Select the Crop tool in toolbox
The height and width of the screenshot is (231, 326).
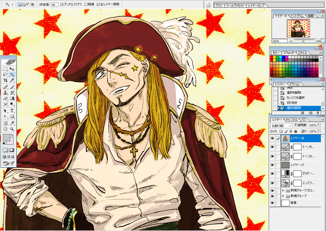point(6,80)
